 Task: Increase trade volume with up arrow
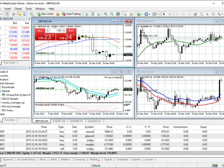[x=64, y=31]
